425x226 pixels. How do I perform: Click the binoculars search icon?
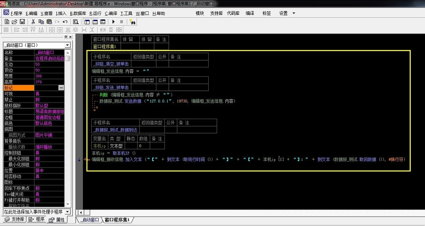[133, 21]
